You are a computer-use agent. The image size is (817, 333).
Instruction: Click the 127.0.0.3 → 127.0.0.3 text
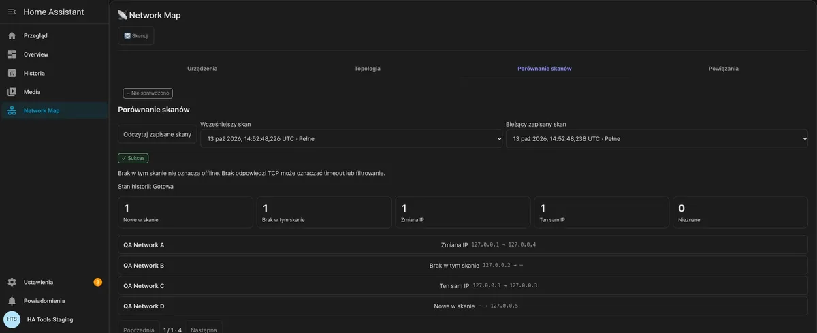505,286
